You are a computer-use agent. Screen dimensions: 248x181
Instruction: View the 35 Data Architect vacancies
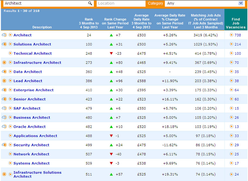[x=237, y=72]
